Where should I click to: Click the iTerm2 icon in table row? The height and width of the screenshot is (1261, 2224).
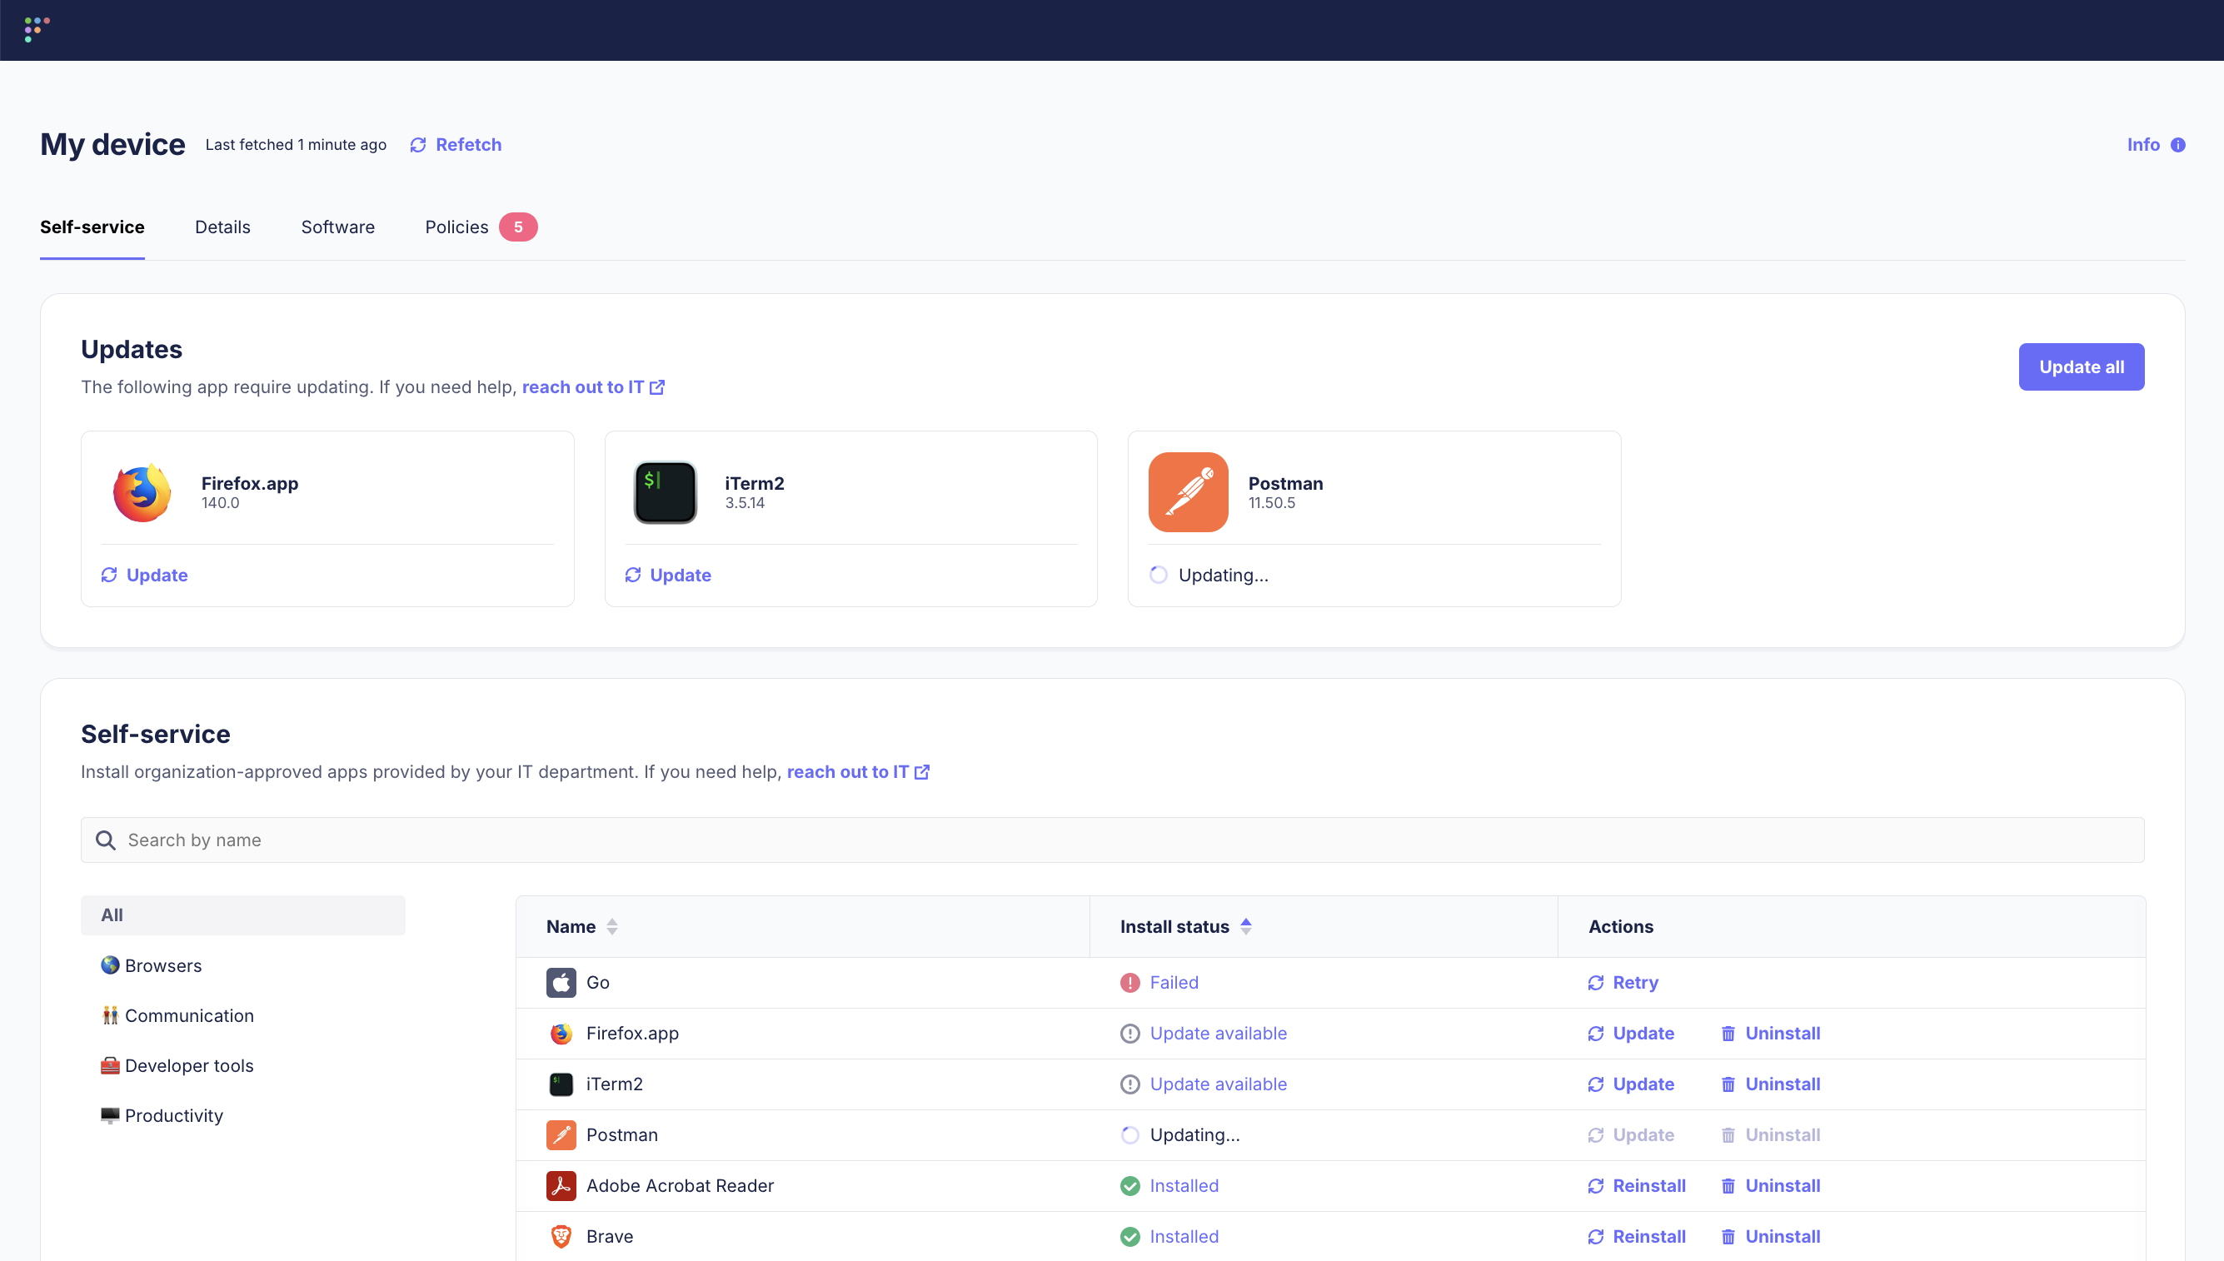pos(561,1084)
